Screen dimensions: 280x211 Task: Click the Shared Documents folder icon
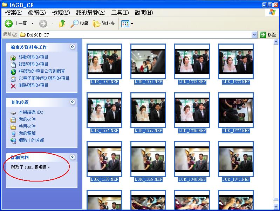click(13, 127)
